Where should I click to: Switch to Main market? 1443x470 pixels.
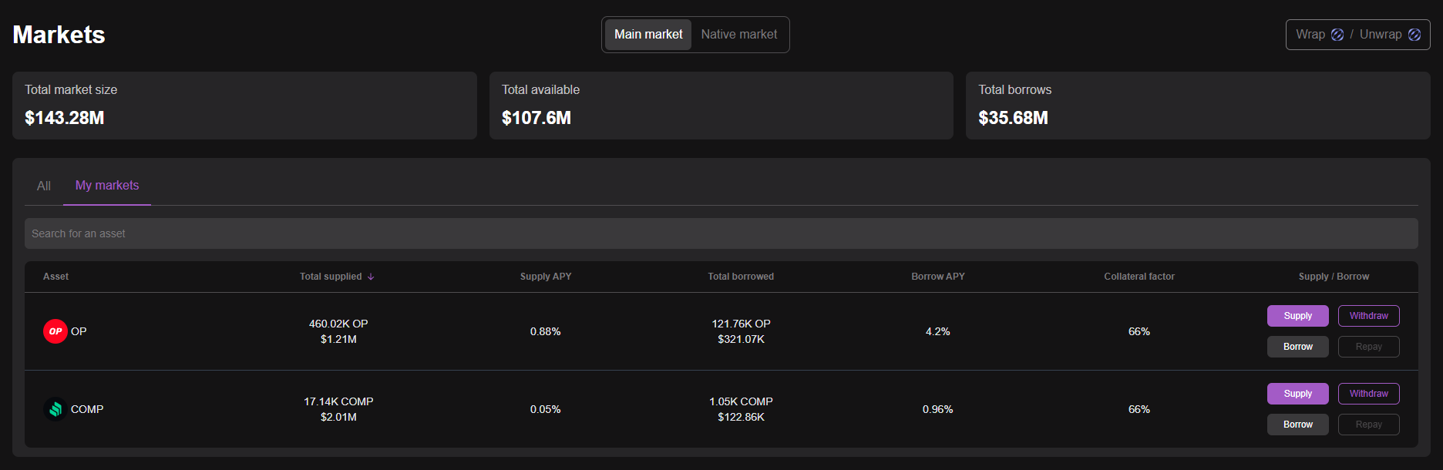pos(647,35)
